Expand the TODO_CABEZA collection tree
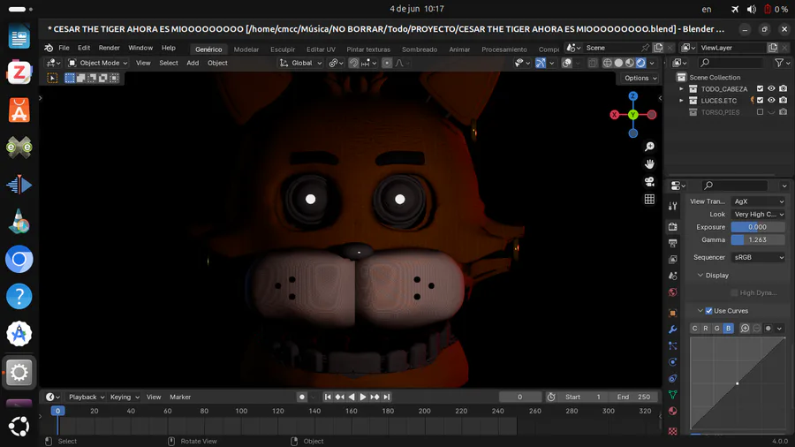 pos(681,88)
